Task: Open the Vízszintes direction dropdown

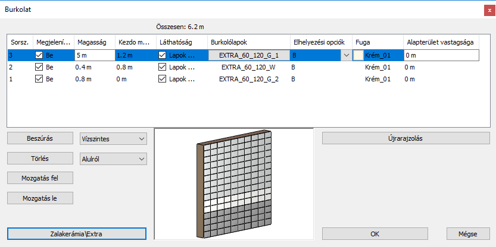Action: pos(113,139)
